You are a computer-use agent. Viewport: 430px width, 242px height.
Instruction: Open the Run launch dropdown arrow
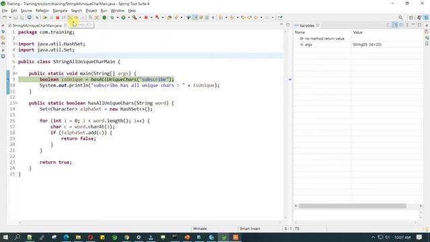128,17
